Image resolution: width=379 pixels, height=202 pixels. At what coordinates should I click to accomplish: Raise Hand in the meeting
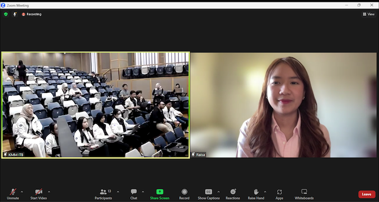coord(256,194)
